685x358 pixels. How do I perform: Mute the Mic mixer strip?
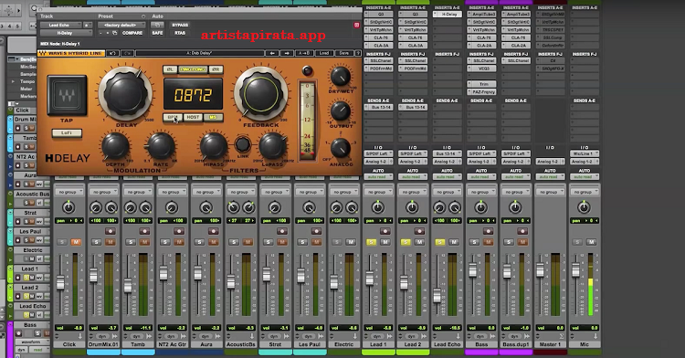coord(591,242)
